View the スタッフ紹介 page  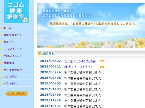coord(10,76)
